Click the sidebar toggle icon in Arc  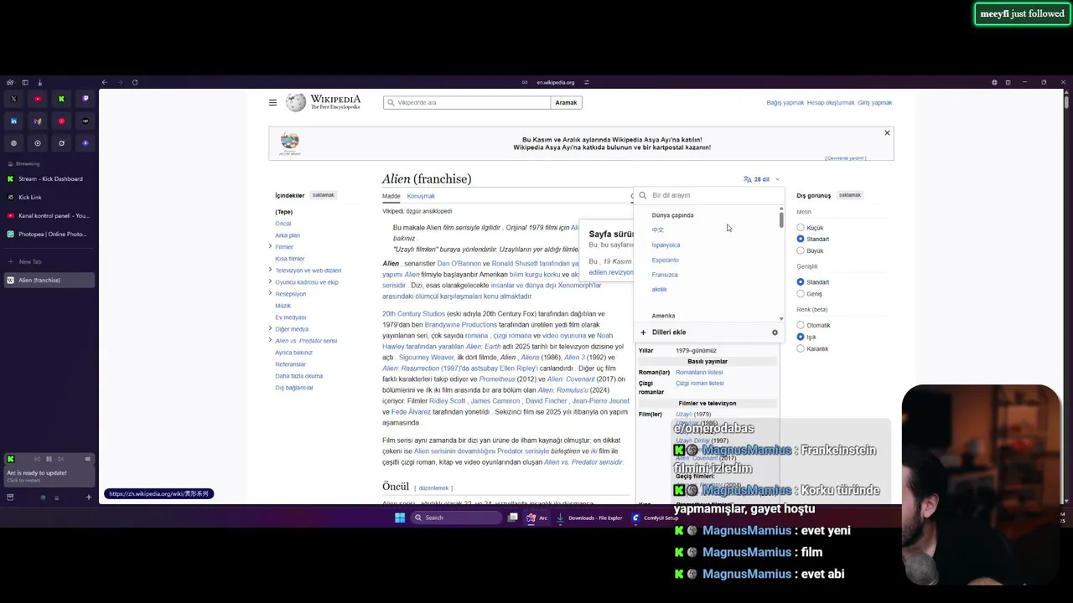pos(24,82)
